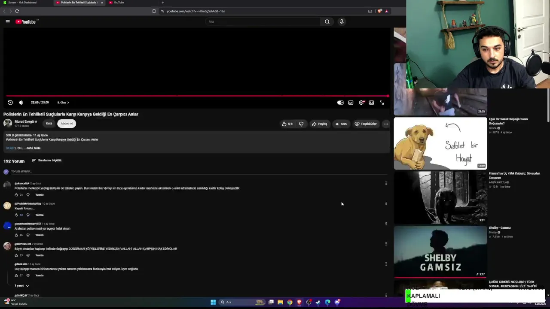This screenshot has height=309, width=550.
Task: Share the video via Paylaş button
Action: [x=320, y=124]
